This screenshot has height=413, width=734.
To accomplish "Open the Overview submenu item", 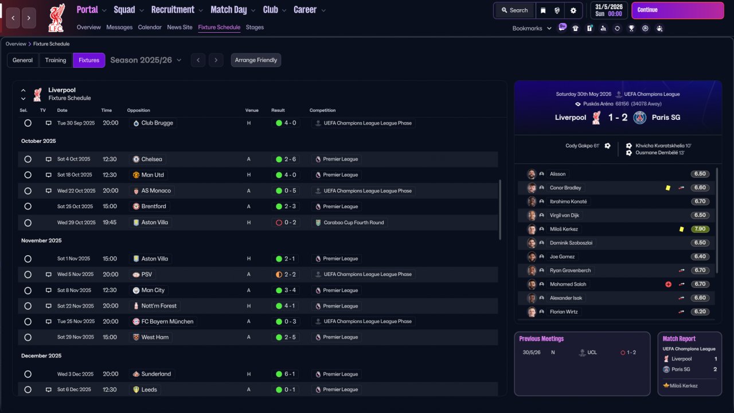I will tap(89, 27).
